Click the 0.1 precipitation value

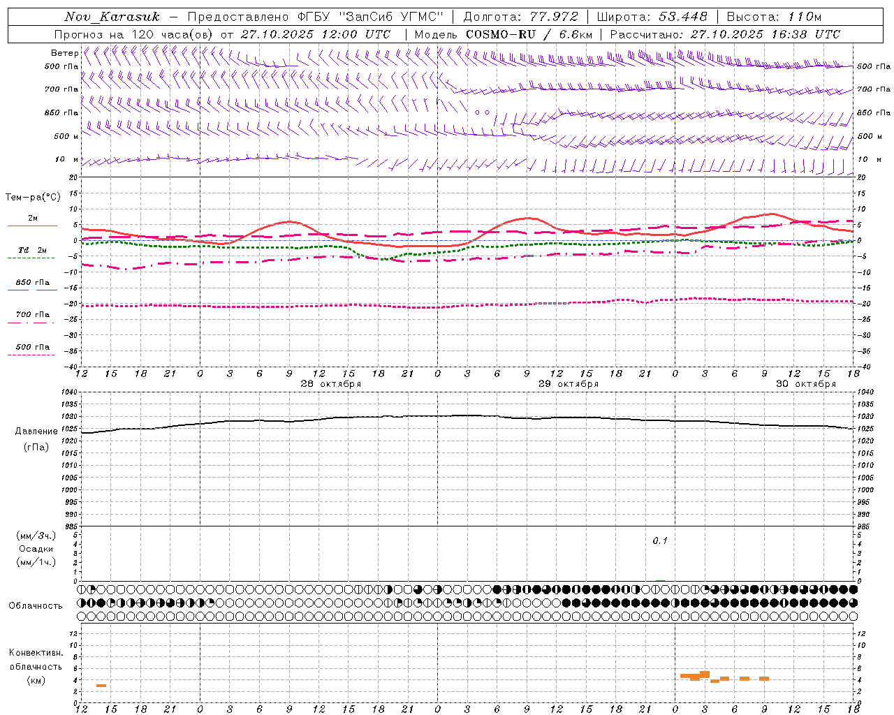[660, 540]
